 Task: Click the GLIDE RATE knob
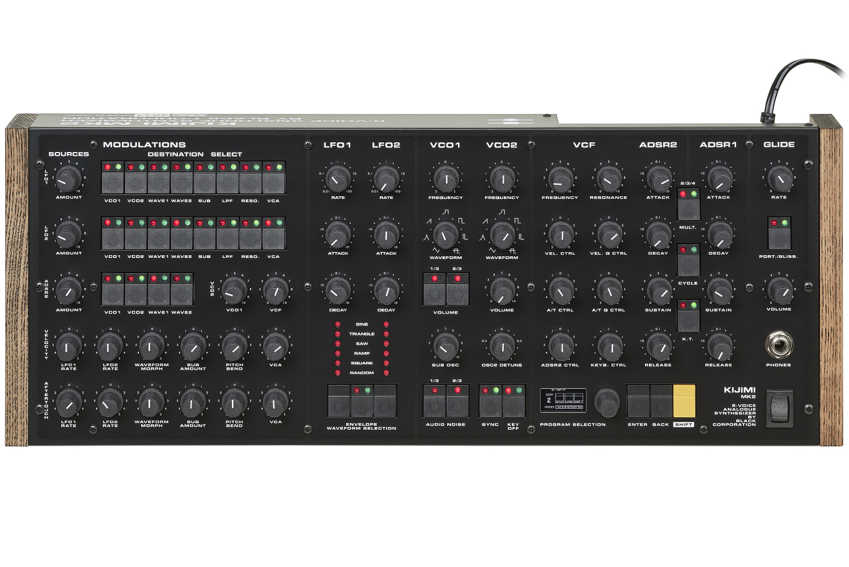pyautogui.click(x=779, y=179)
